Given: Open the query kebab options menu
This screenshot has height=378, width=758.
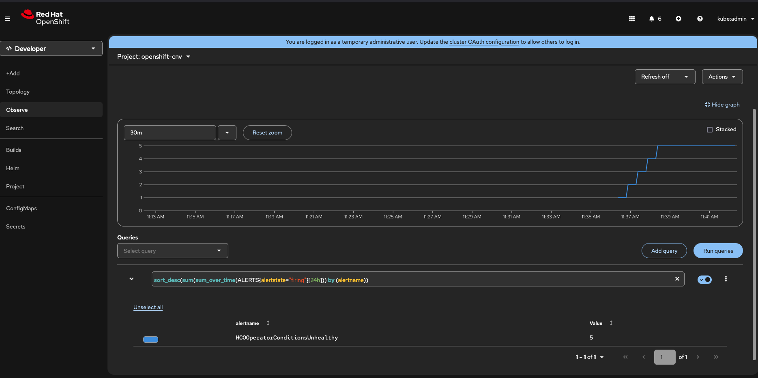Looking at the screenshot, I should coord(726,279).
